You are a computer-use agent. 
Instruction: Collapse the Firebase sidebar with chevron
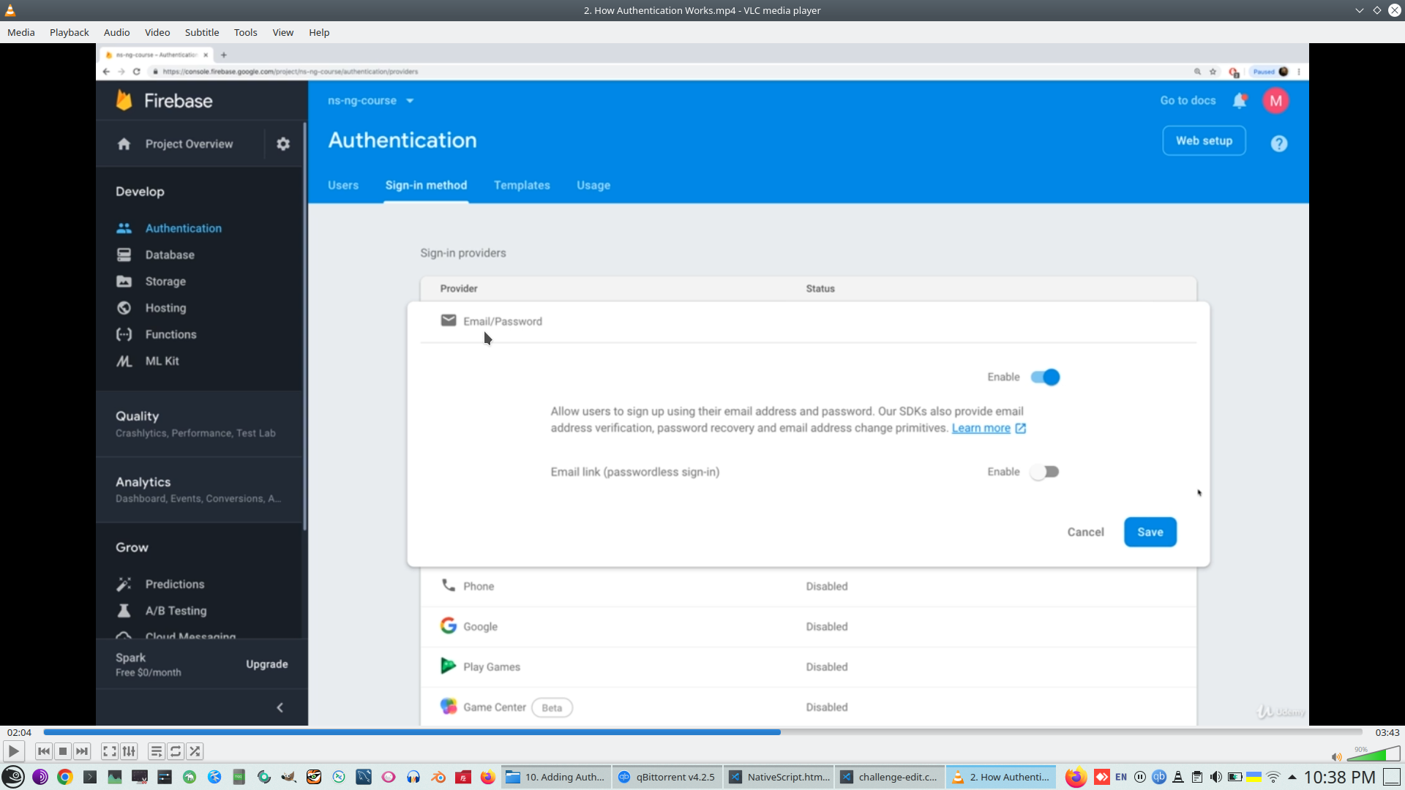[280, 707]
